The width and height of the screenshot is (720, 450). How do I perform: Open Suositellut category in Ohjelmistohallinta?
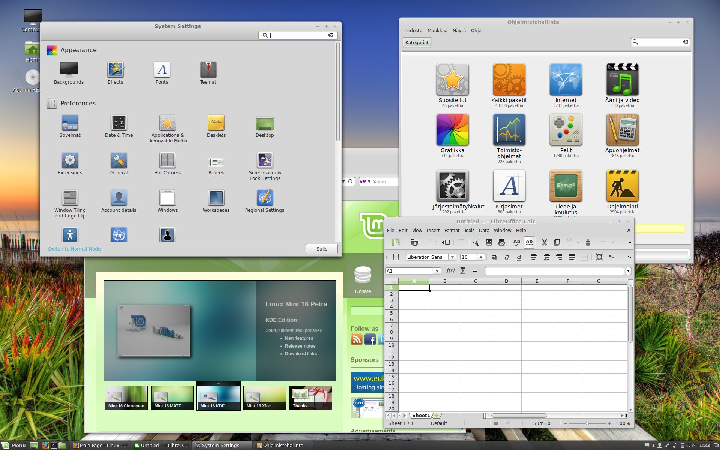(453, 85)
